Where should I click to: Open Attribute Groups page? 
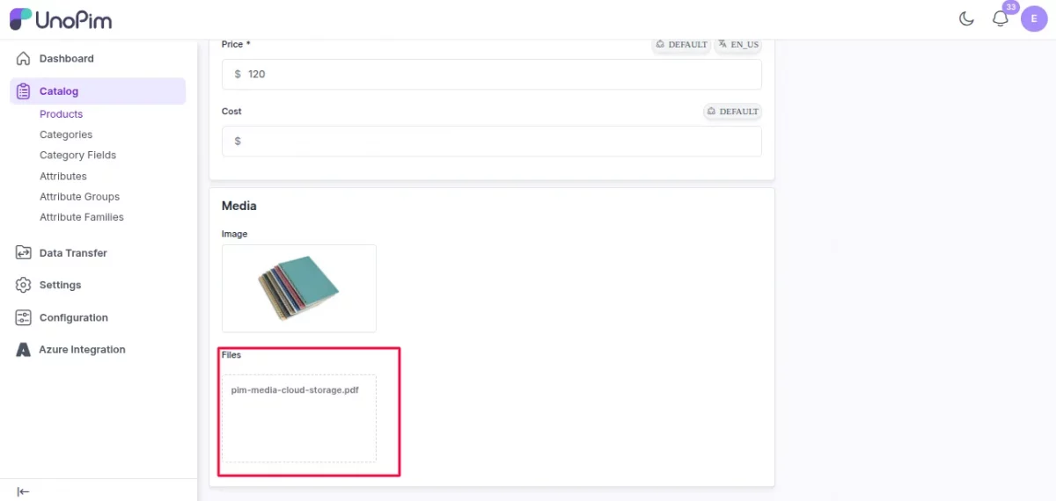point(79,197)
